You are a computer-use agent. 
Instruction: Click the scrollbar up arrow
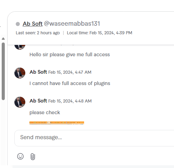tap(3, 39)
